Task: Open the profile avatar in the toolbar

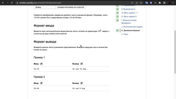Action: 169,3
